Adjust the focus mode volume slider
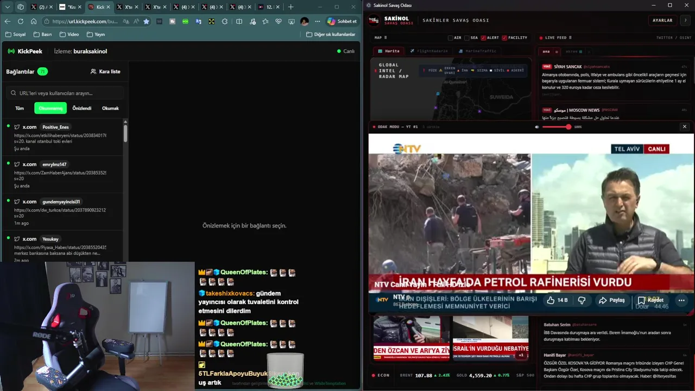Image resolution: width=695 pixels, height=391 pixels. pos(557,127)
